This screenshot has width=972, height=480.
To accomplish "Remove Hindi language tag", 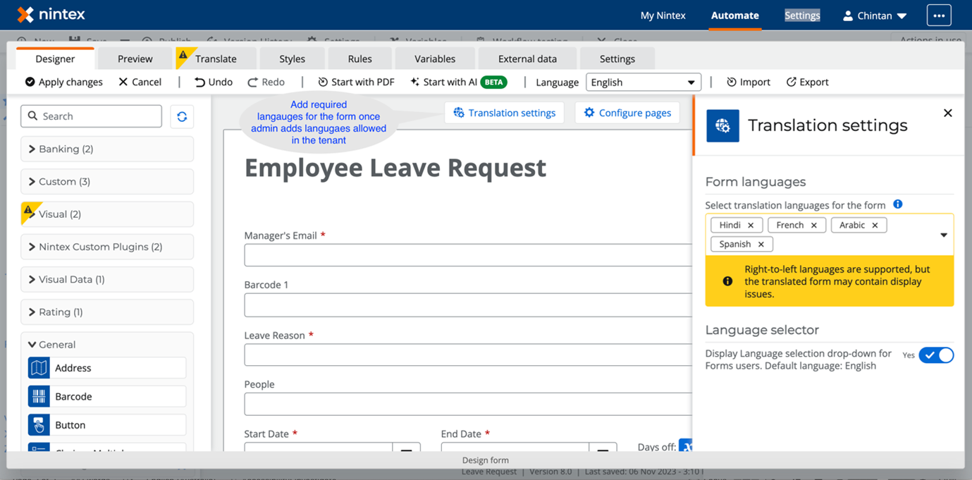I will (x=751, y=226).
